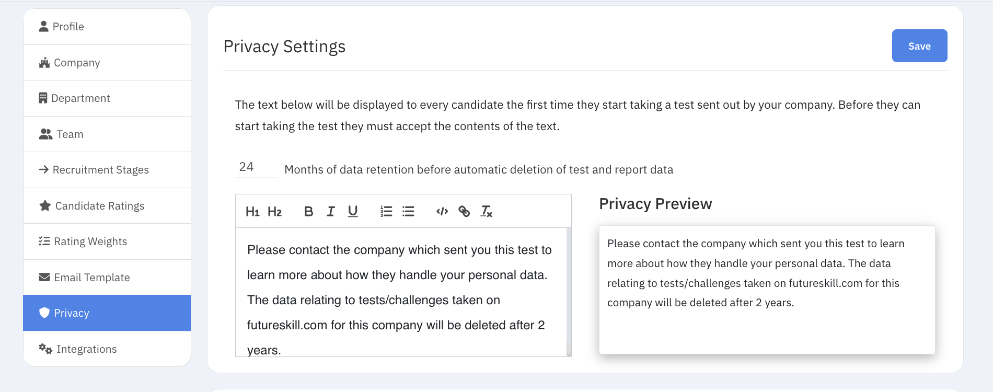Toggle bold formatting in editor toolbar
993x392 pixels.
308,212
